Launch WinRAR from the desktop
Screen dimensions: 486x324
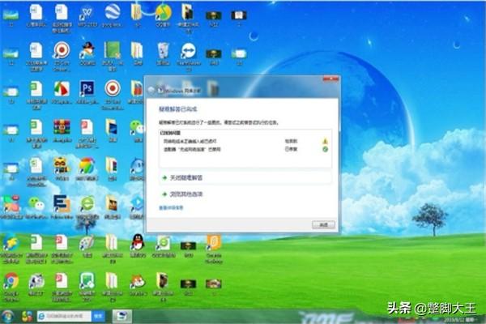[62, 127]
